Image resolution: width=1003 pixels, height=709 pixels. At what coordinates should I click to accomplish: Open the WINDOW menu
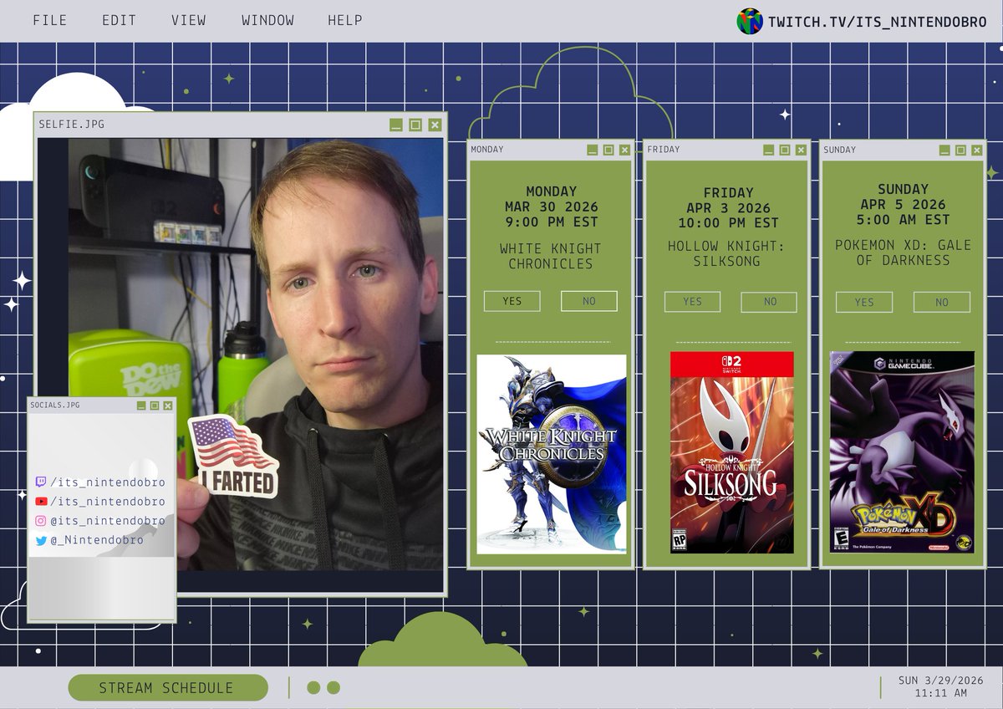[267, 20]
